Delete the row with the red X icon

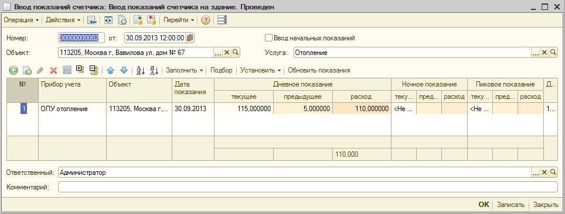[53, 71]
